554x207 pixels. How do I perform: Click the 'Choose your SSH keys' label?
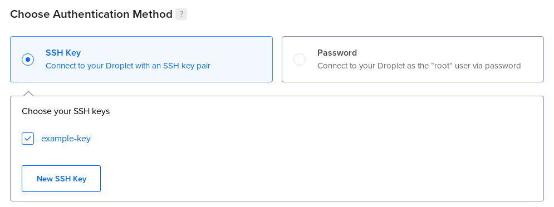click(66, 112)
